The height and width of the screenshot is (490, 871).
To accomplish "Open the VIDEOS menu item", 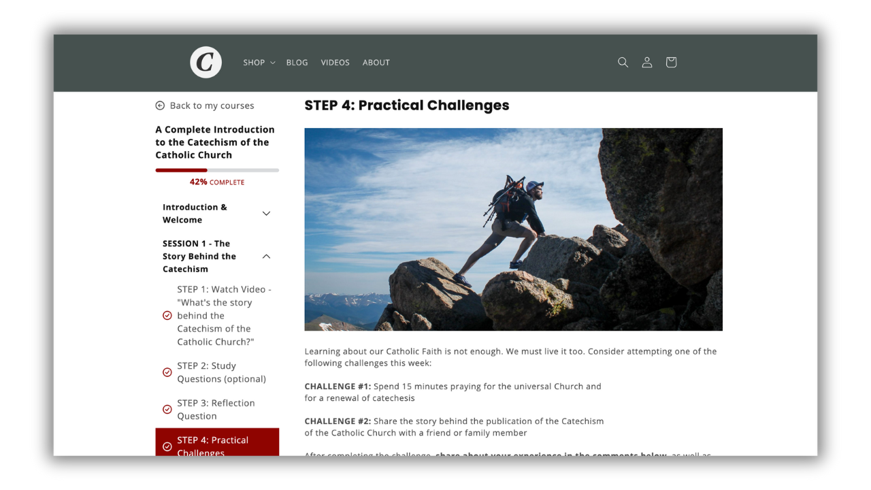I will coord(335,63).
